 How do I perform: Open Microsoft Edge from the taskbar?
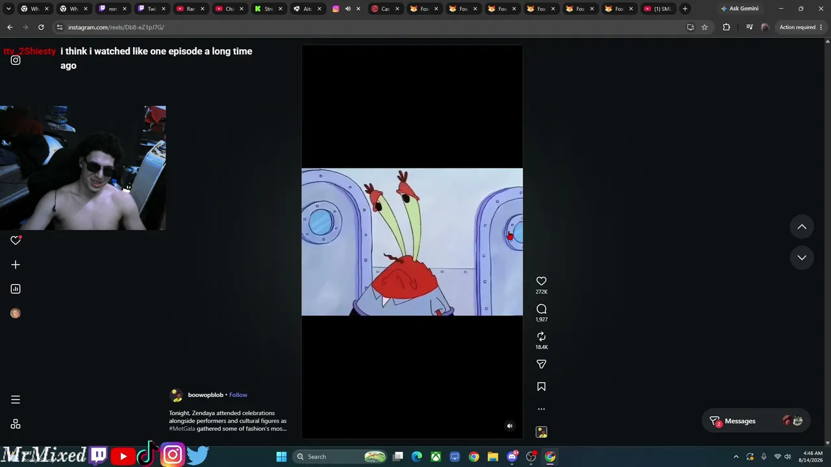coord(417,457)
